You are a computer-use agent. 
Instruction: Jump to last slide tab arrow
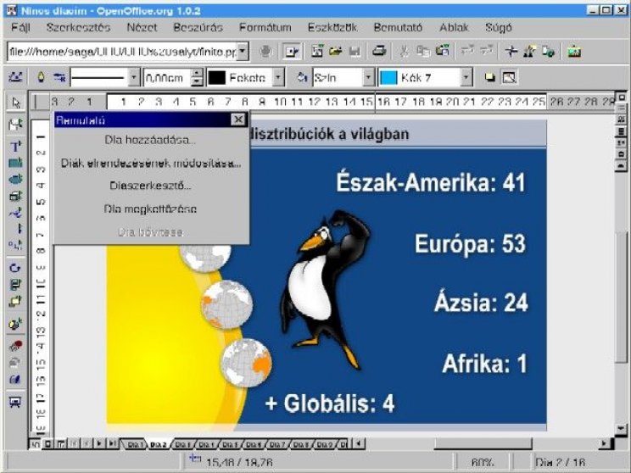pyautogui.click(x=112, y=443)
